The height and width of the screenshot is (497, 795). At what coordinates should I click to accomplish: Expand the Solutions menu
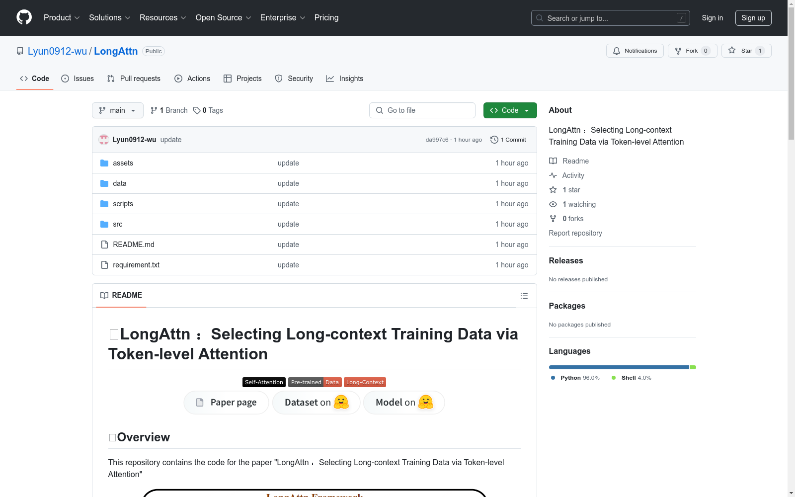coord(110,18)
